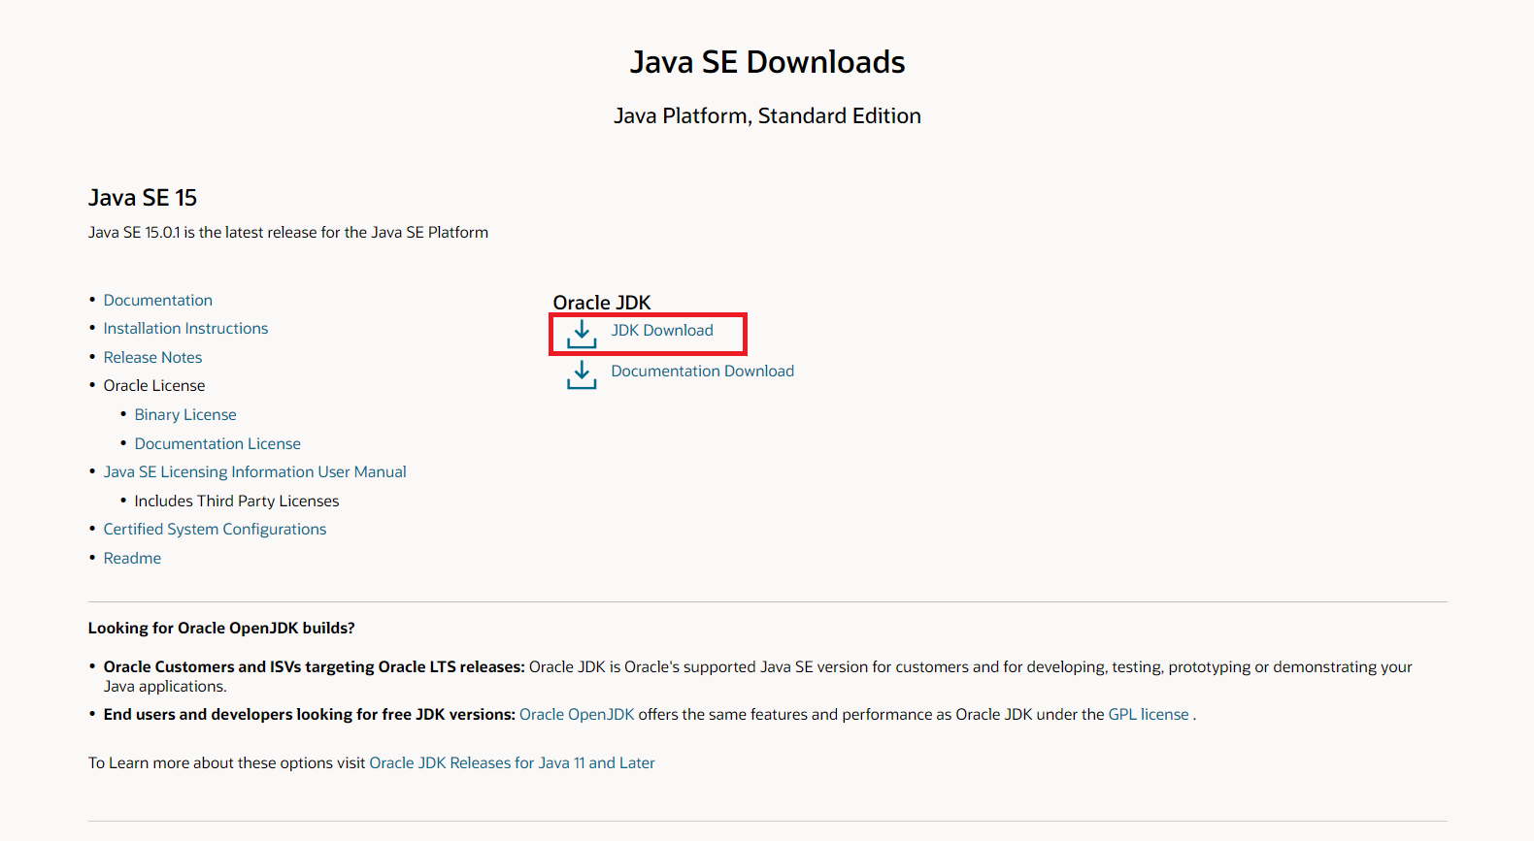Screen dimensions: 1534x841
Task: Open Java SE Licensing Information User Manual
Action: (254, 471)
